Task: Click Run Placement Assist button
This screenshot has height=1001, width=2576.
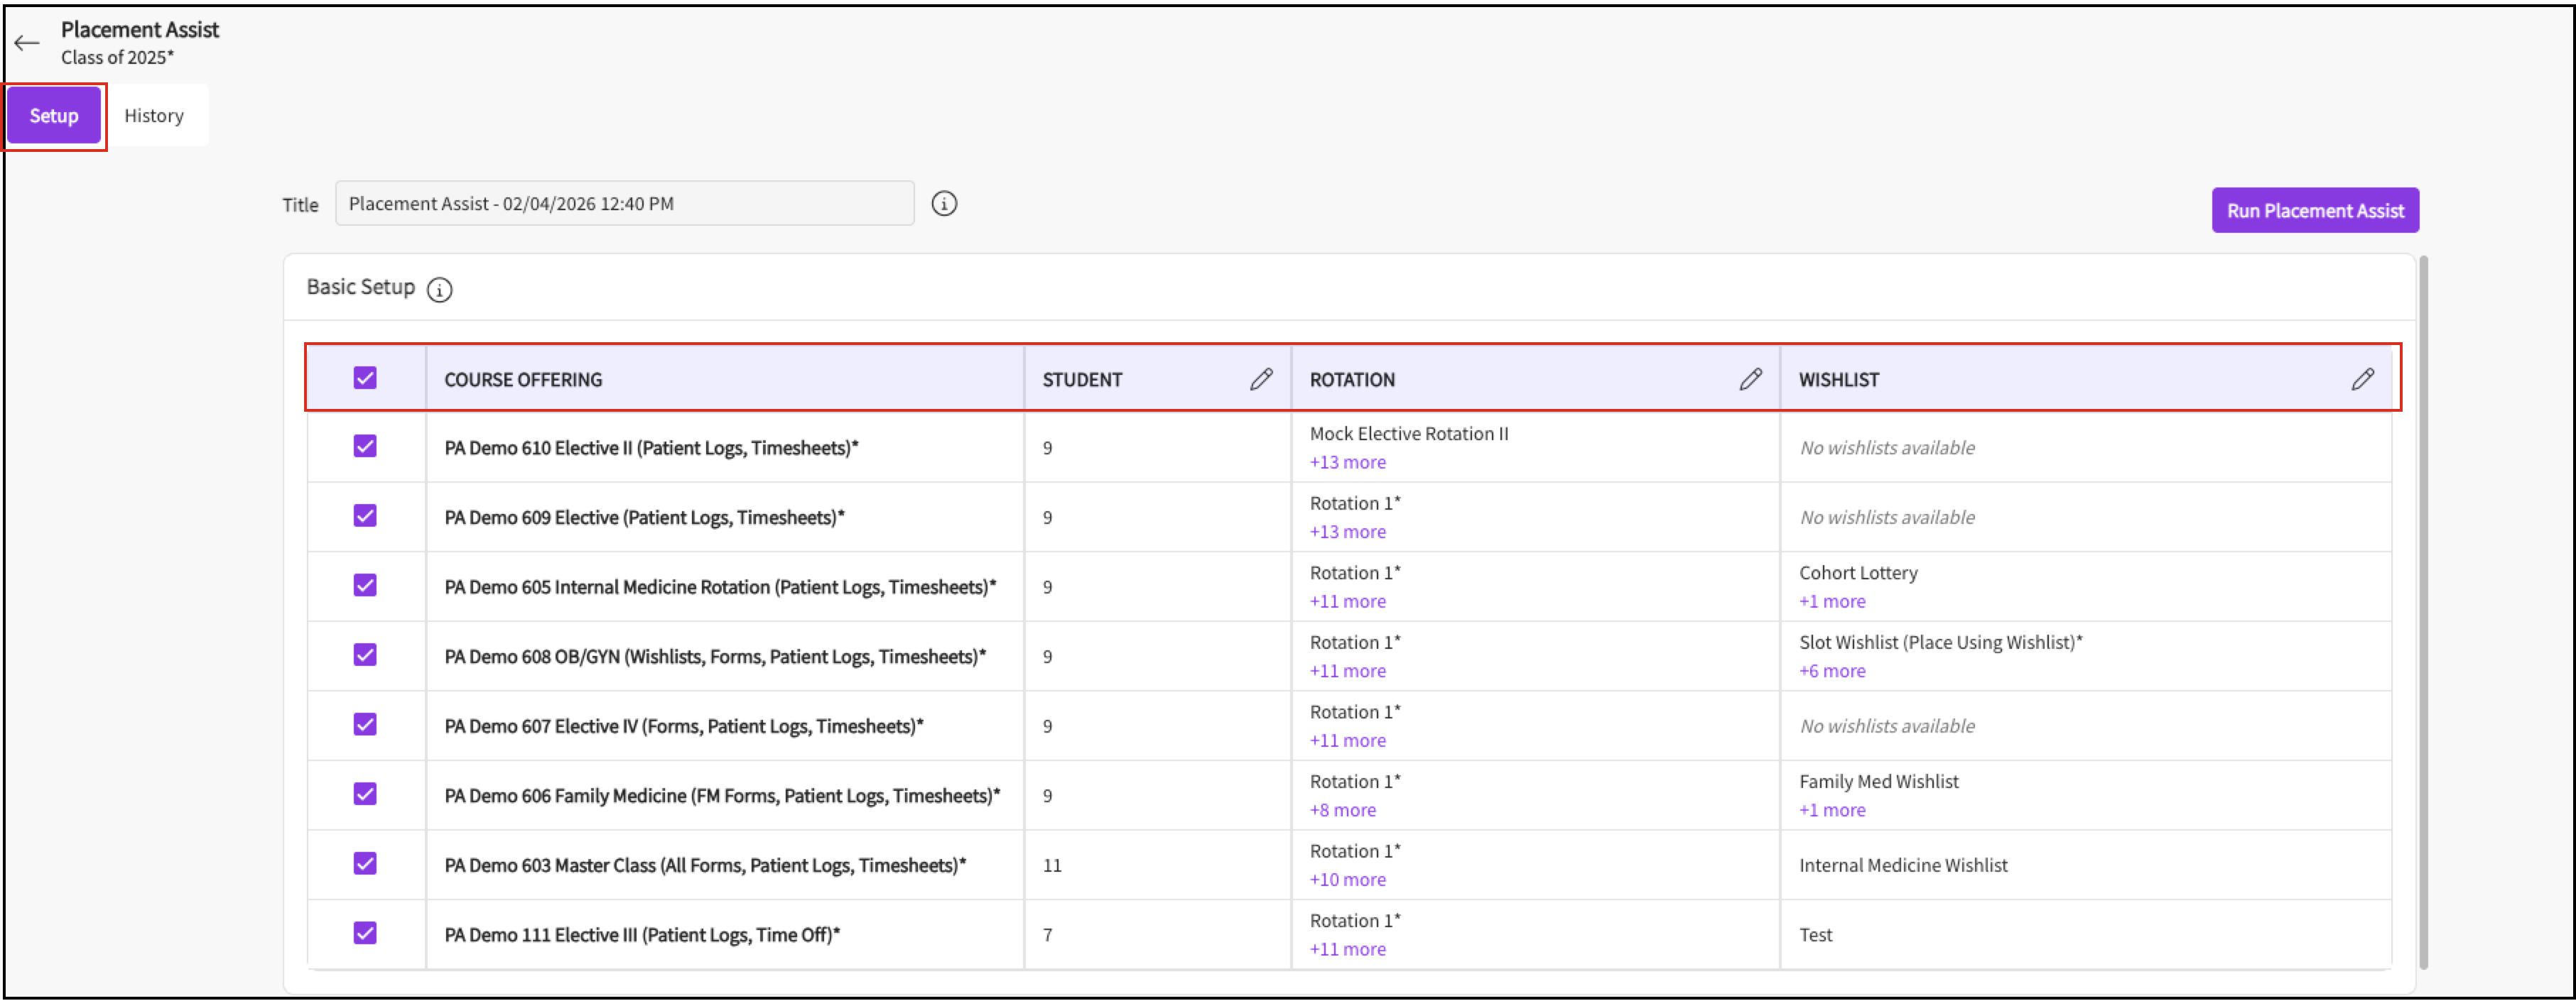Action: (x=2314, y=211)
